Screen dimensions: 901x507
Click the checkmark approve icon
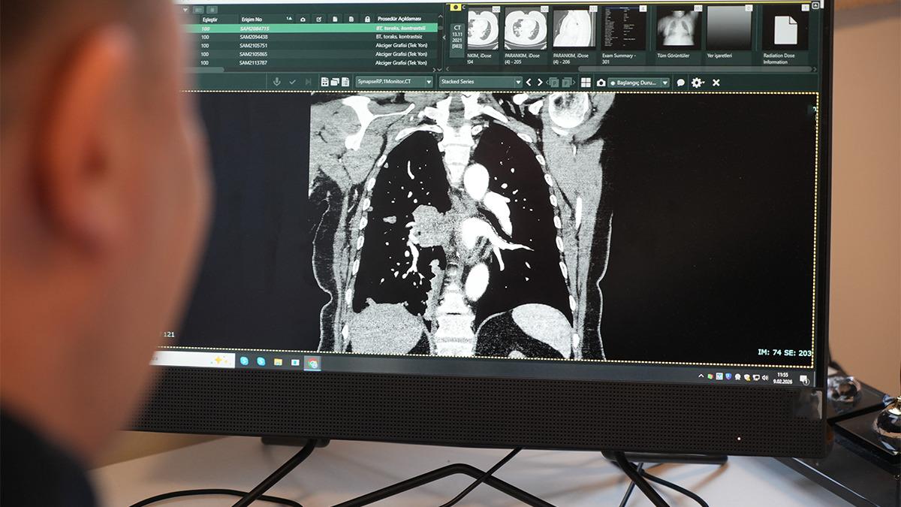pyautogui.click(x=292, y=82)
